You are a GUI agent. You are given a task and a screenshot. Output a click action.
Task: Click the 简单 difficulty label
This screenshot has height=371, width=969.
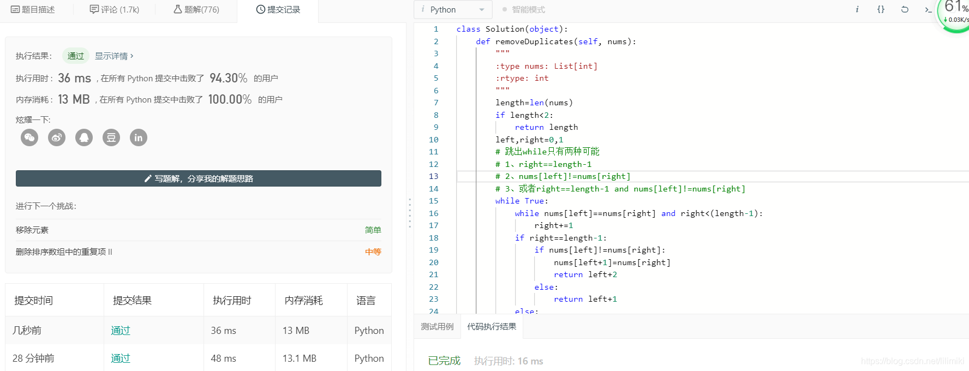[x=373, y=230]
